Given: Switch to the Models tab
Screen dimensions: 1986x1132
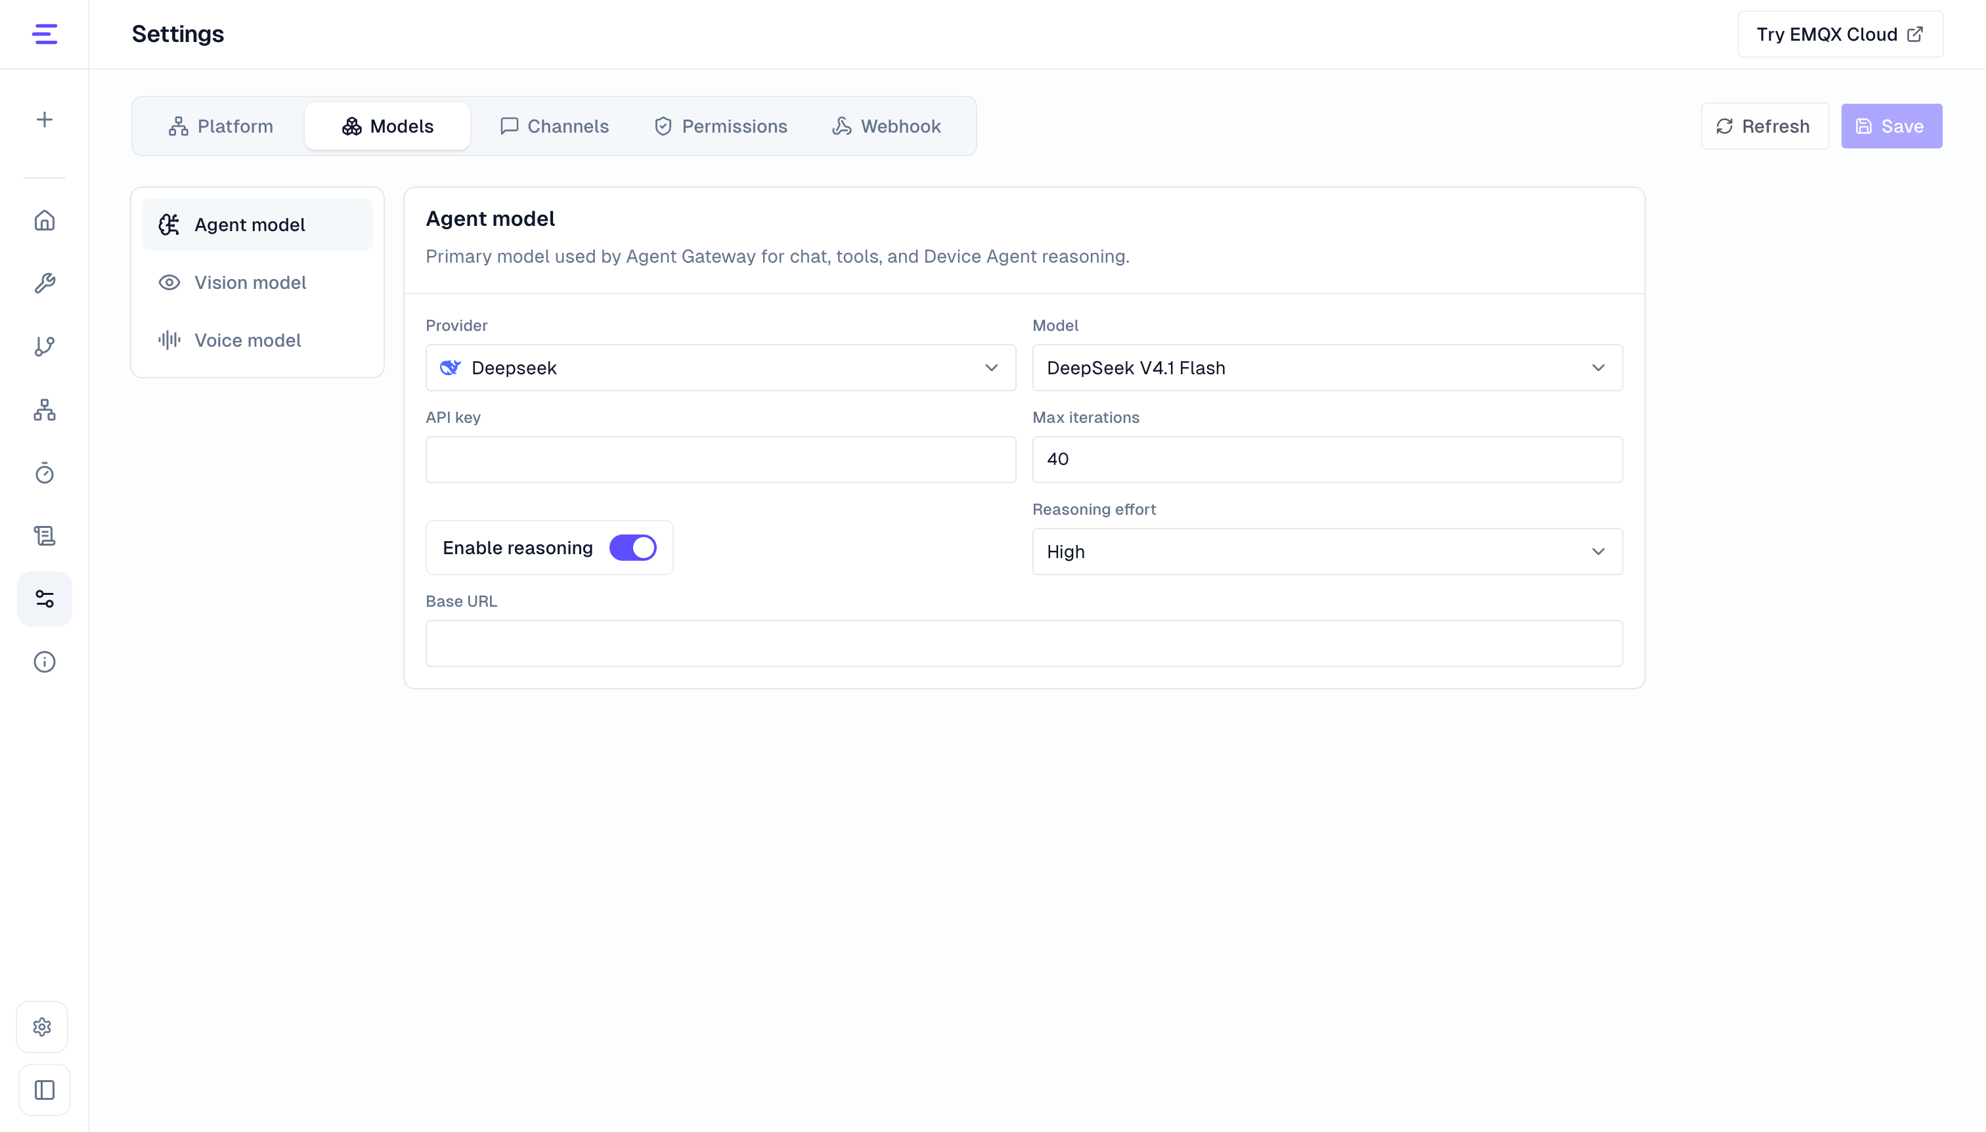Looking at the screenshot, I should pos(387,126).
